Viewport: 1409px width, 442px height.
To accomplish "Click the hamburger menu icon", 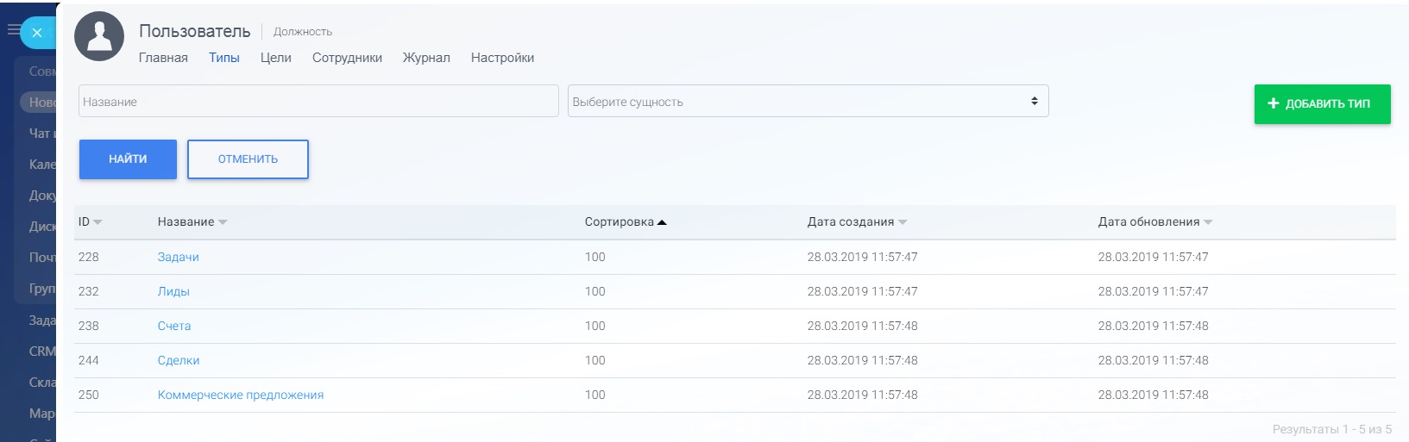I will click(x=13, y=30).
